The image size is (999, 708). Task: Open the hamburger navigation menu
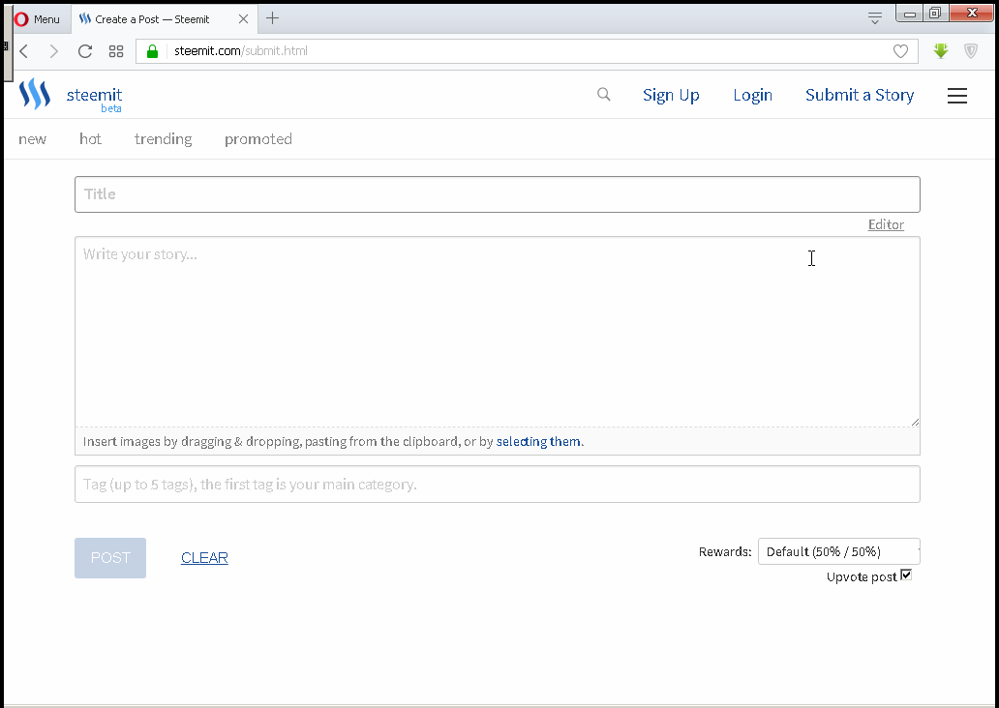[x=957, y=96]
